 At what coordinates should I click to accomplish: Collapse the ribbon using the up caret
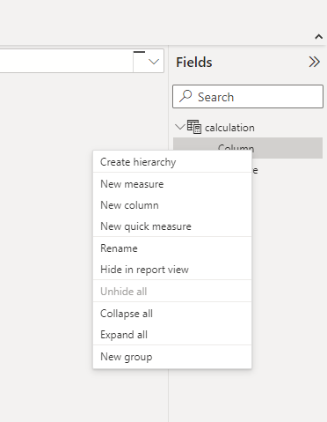(x=318, y=37)
